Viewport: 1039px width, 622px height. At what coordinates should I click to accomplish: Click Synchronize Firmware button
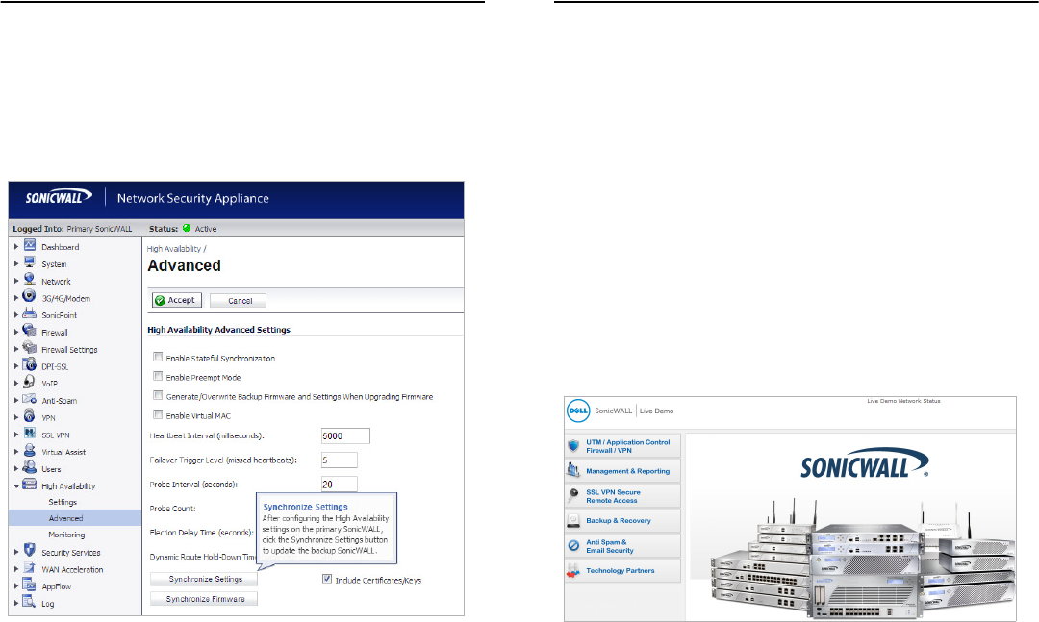click(203, 599)
